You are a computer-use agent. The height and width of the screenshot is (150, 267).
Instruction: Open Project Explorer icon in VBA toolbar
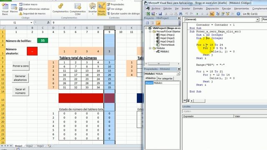218,14
